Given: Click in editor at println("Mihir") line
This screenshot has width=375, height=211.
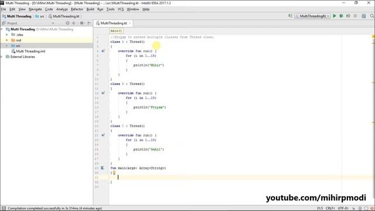Looking at the screenshot, I should 149,65.
